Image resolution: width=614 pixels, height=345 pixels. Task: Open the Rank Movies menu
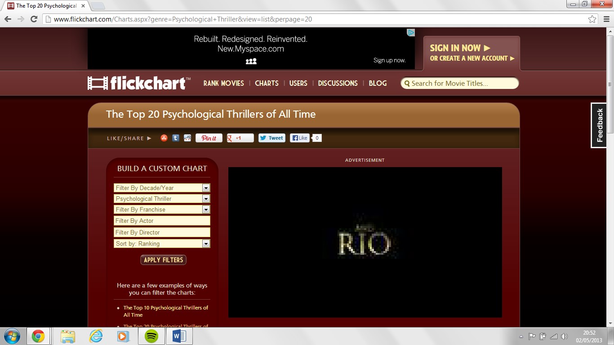click(223, 83)
